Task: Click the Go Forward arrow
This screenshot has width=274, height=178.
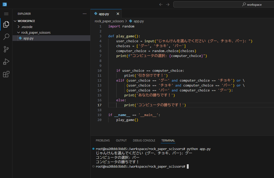Action: pos(168,4)
